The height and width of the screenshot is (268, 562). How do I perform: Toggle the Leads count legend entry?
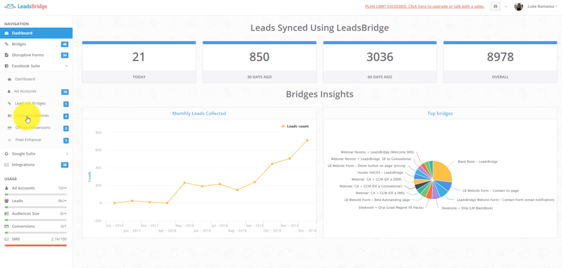(295, 126)
